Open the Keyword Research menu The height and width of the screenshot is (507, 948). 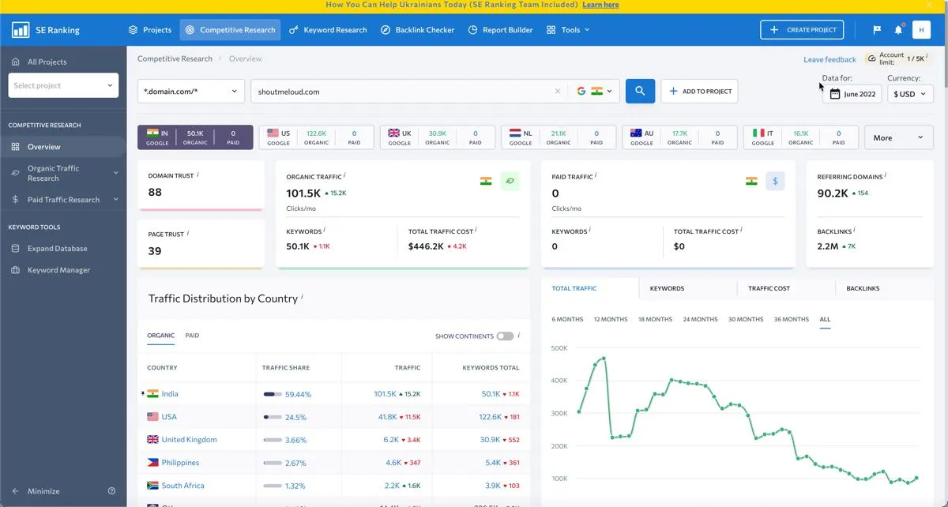(327, 29)
